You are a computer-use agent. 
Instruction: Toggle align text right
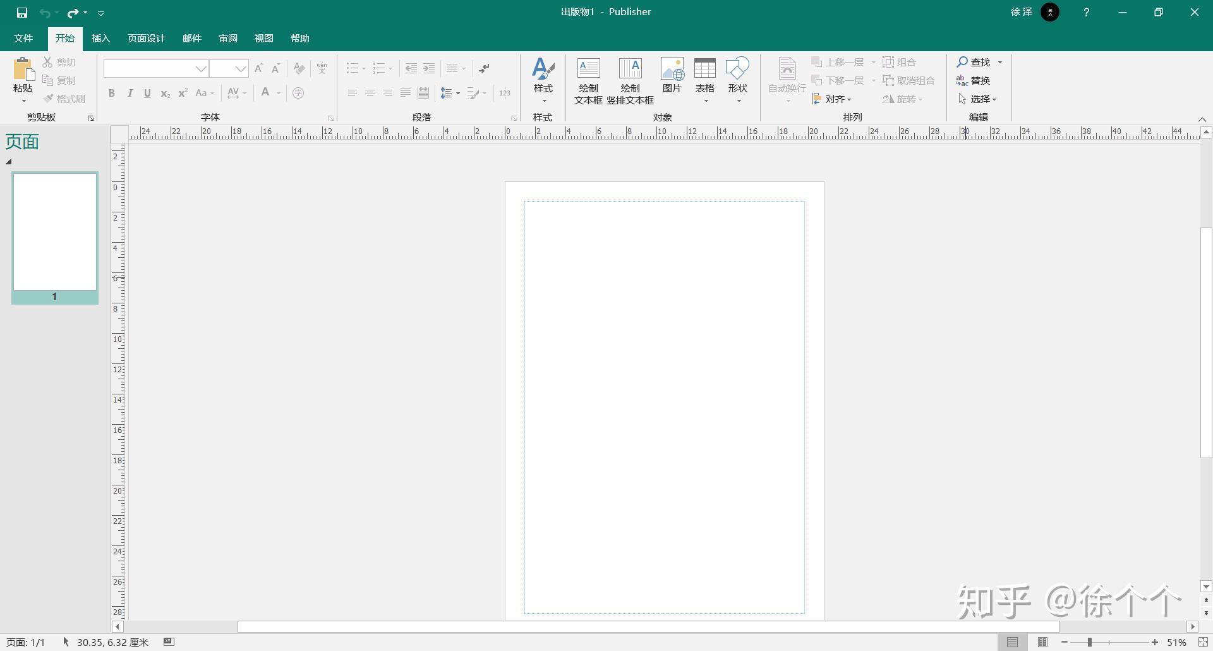coord(388,94)
